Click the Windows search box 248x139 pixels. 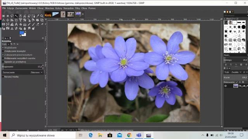point(43,135)
